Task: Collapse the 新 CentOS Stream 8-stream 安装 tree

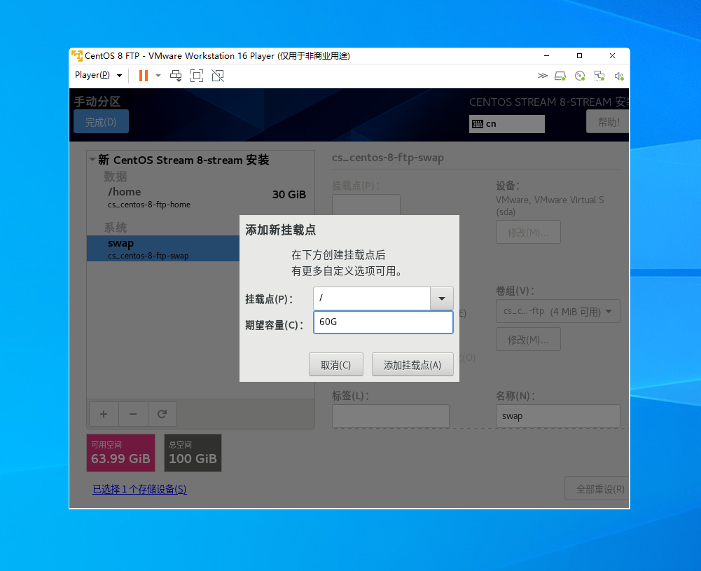Action: [92, 160]
